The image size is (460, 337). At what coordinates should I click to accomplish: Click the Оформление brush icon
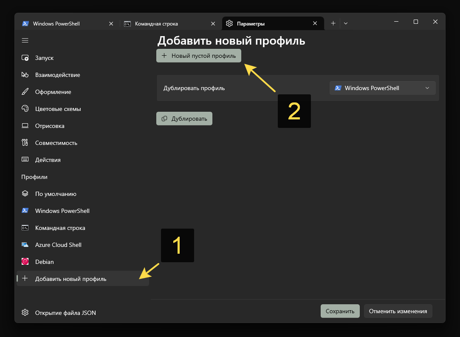[x=25, y=92]
